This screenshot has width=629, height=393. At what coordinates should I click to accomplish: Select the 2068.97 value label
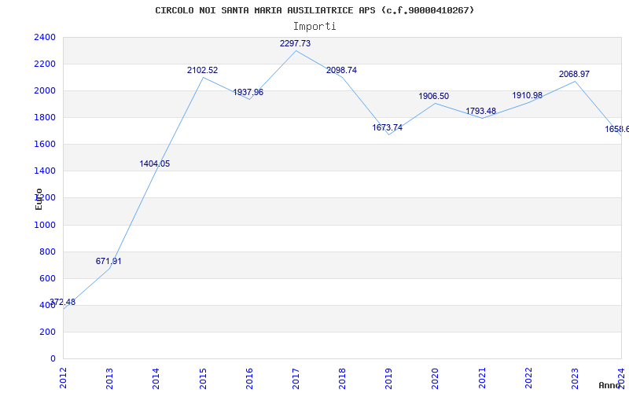tap(574, 74)
